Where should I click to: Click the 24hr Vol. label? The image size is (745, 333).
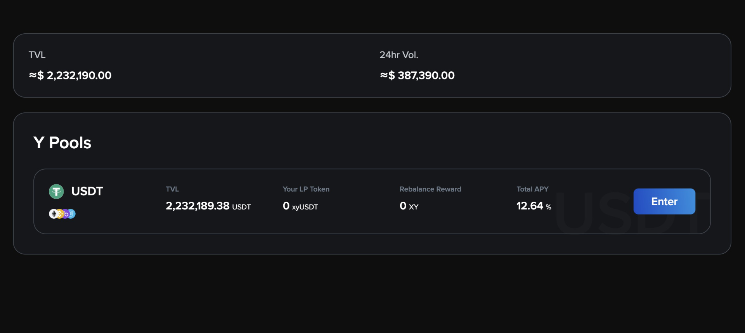(398, 55)
